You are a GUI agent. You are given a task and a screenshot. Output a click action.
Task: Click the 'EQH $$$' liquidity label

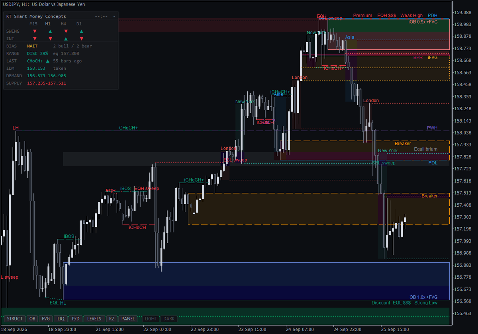tap(386, 16)
